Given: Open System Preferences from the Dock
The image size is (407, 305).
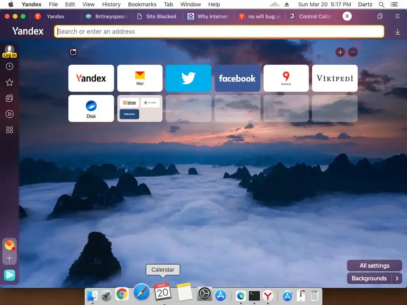Looking at the screenshot, I should click(x=205, y=294).
